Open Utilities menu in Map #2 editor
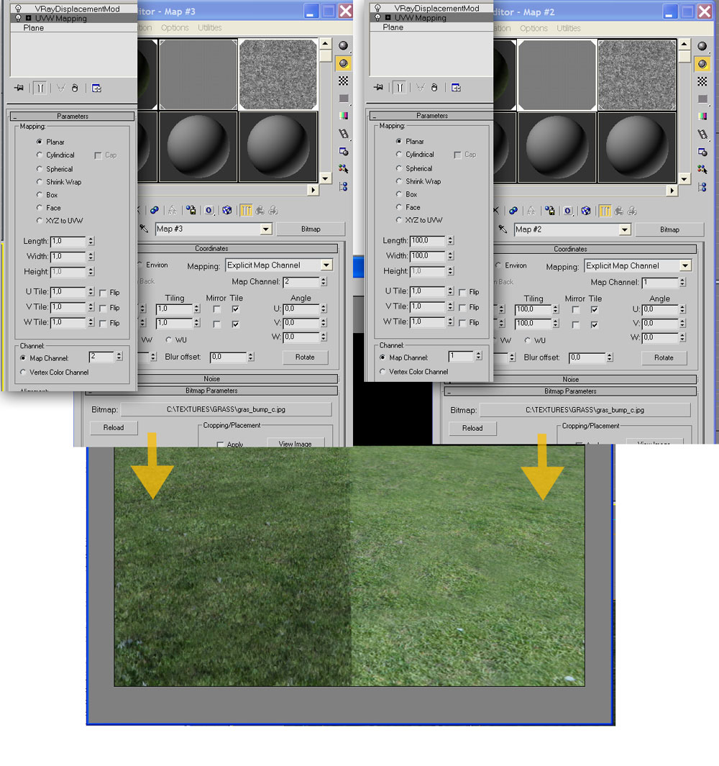 point(569,28)
